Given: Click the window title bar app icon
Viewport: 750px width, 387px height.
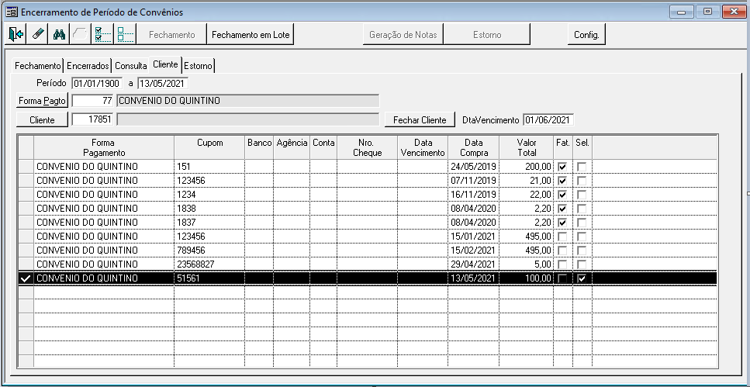Looking at the screenshot, I should (x=12, y=12).
